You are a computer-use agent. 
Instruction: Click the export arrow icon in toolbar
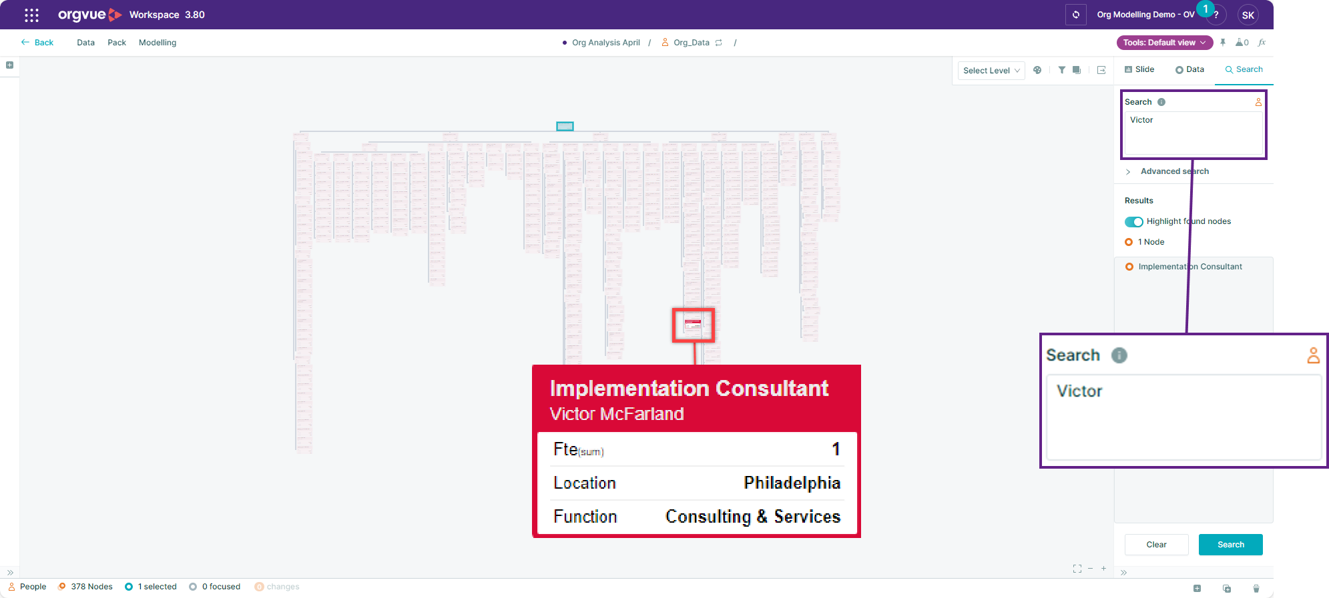[x=1101, y=70]
